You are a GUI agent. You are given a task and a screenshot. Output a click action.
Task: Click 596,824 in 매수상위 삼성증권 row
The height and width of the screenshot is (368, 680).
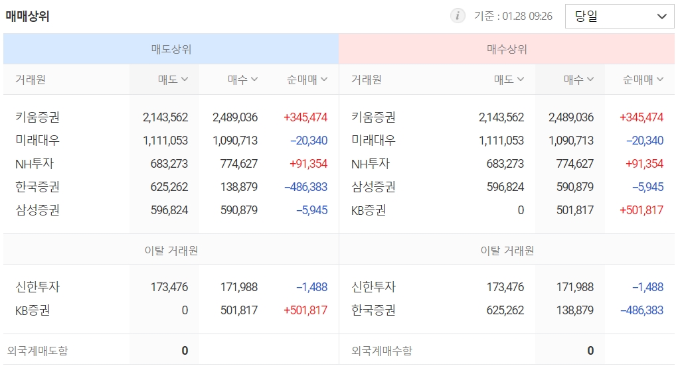tap(505, 187)
